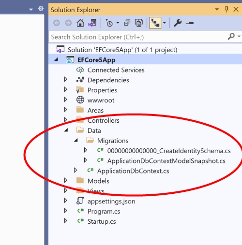Expand the Dependencies node
The image size is (242, 245).
(65, 79)
